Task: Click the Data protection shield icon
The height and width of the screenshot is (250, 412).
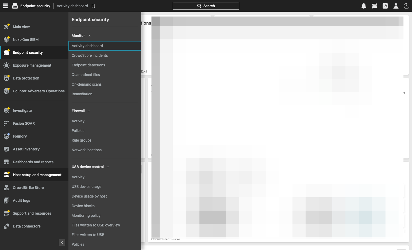Action: [x=6, y=78]
